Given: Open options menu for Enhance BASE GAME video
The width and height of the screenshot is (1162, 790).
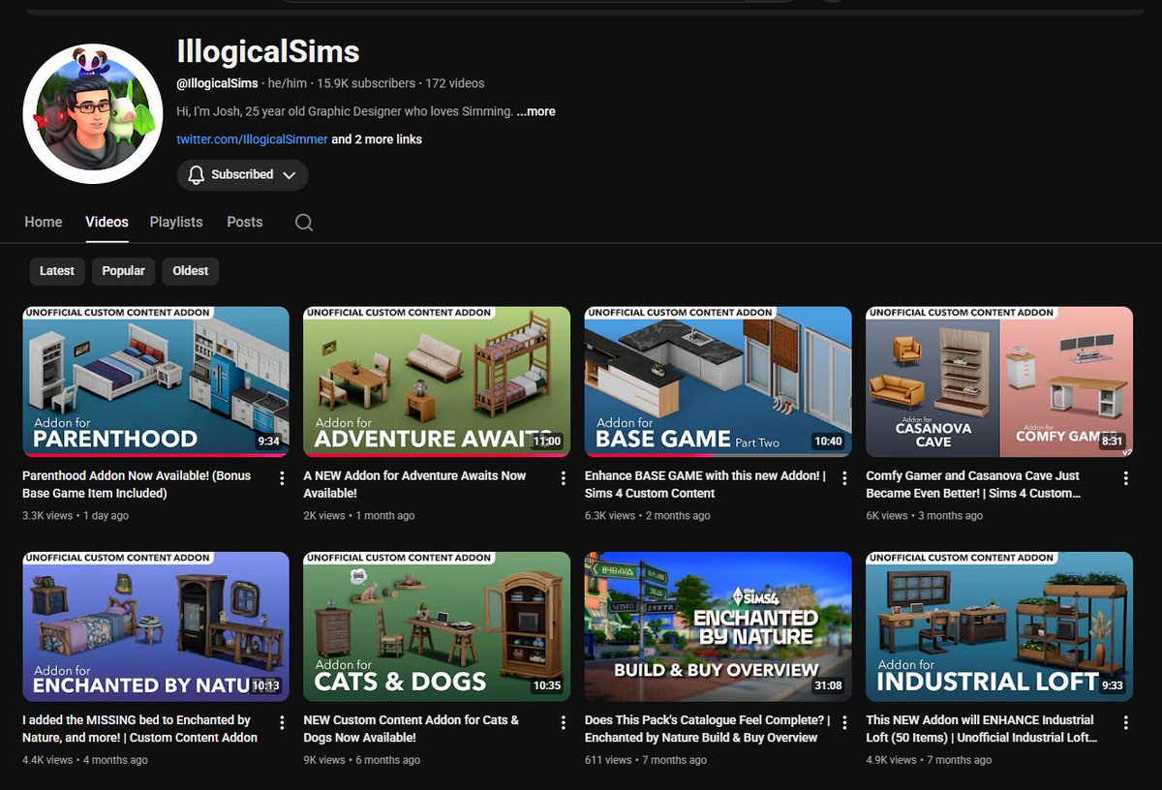Looking at the screenshot, I should [x=844, y=478].
